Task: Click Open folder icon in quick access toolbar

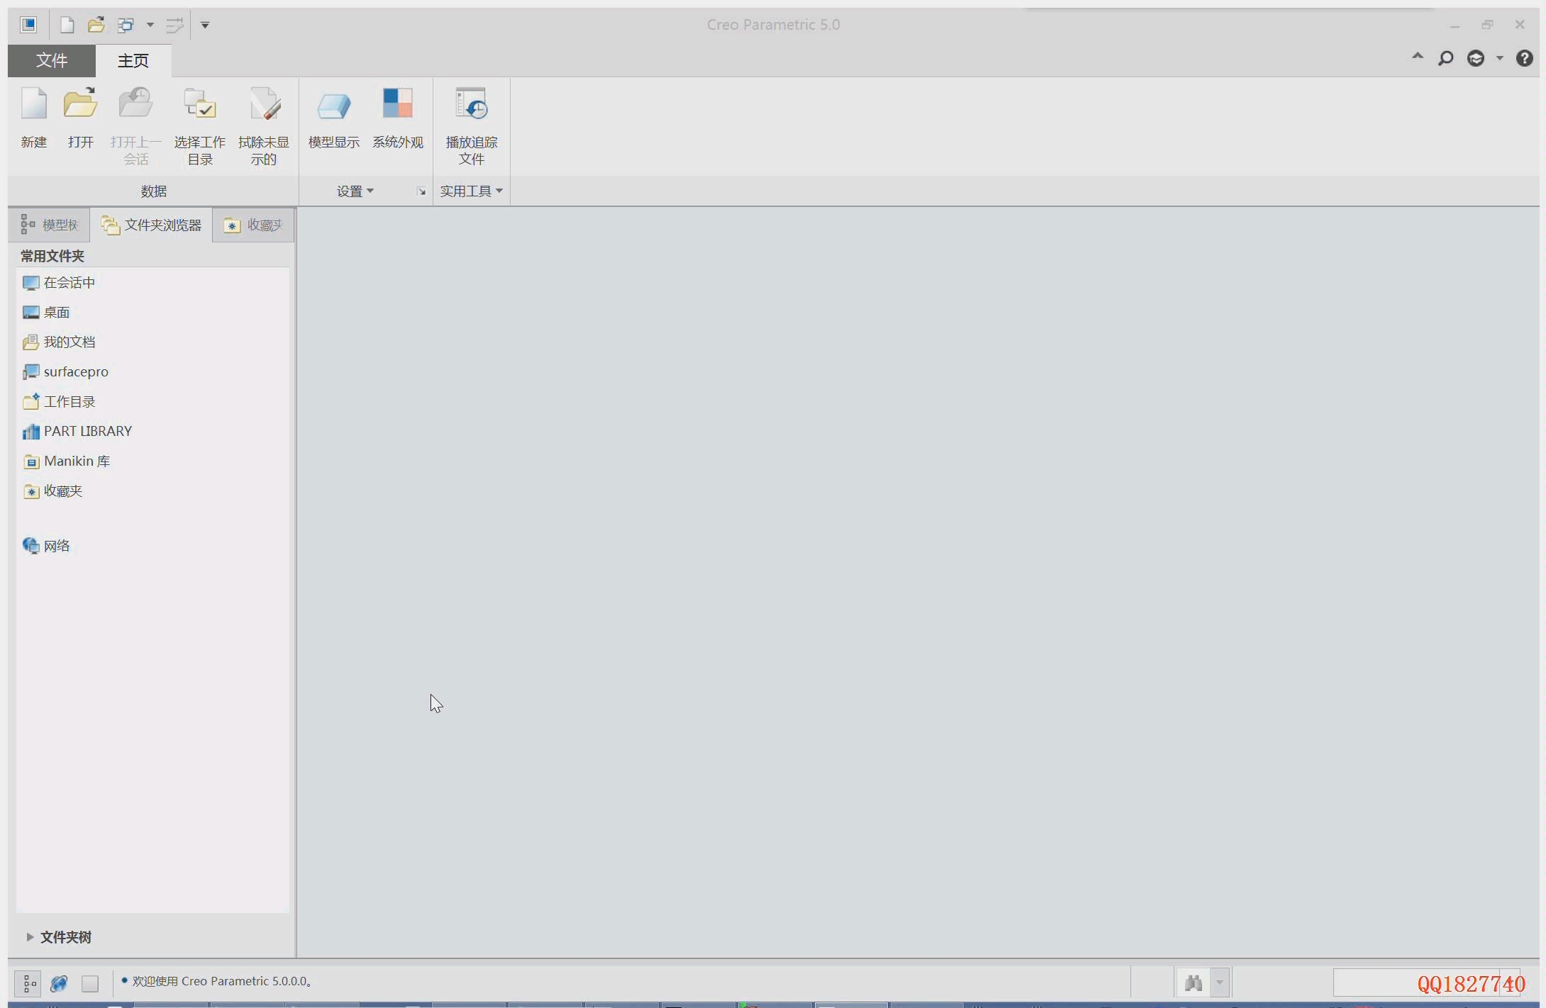Action: 96,25
